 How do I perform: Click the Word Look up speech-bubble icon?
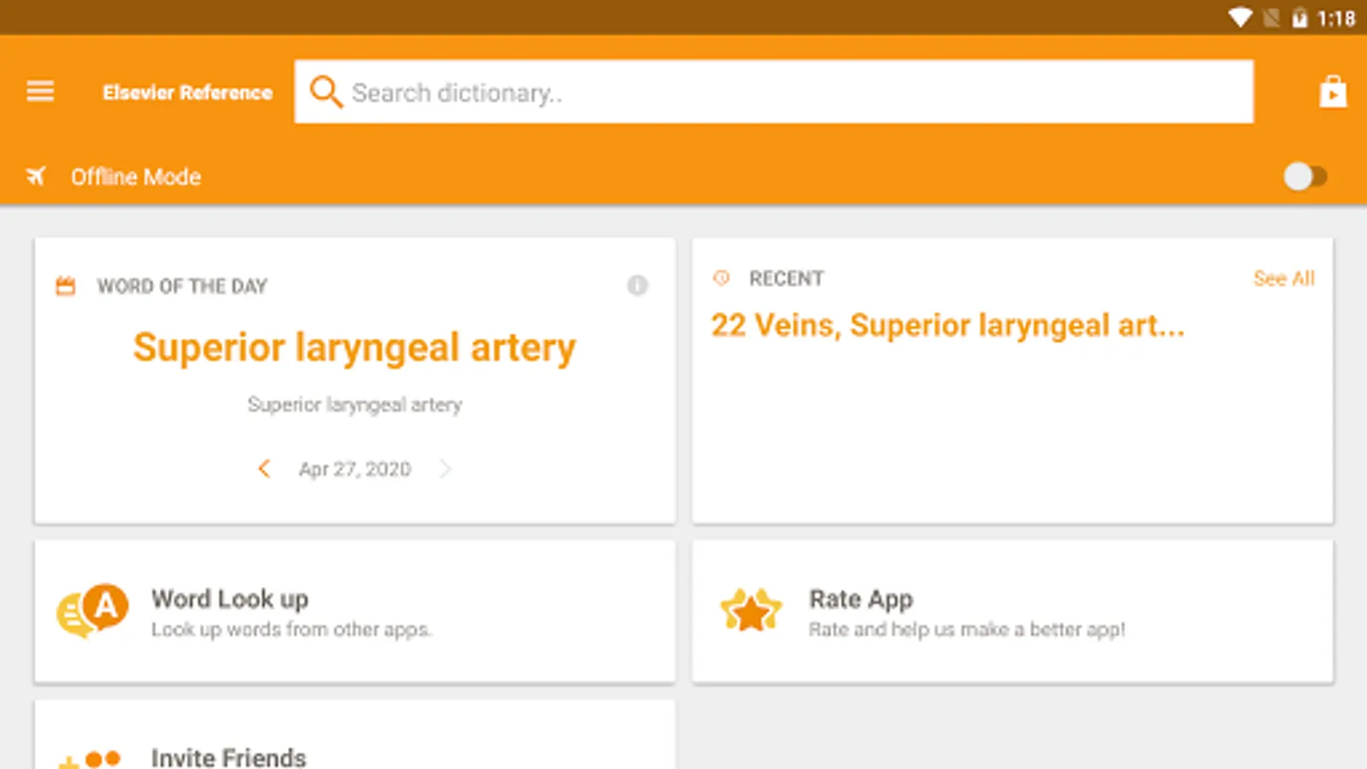coord(92,611)
